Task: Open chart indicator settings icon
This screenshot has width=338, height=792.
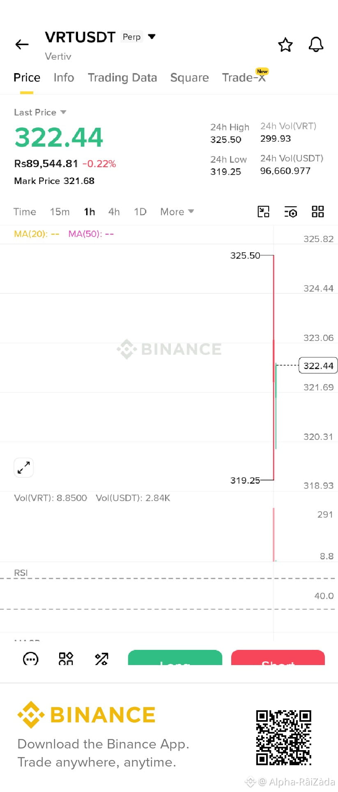Action: tap(291, 212)
